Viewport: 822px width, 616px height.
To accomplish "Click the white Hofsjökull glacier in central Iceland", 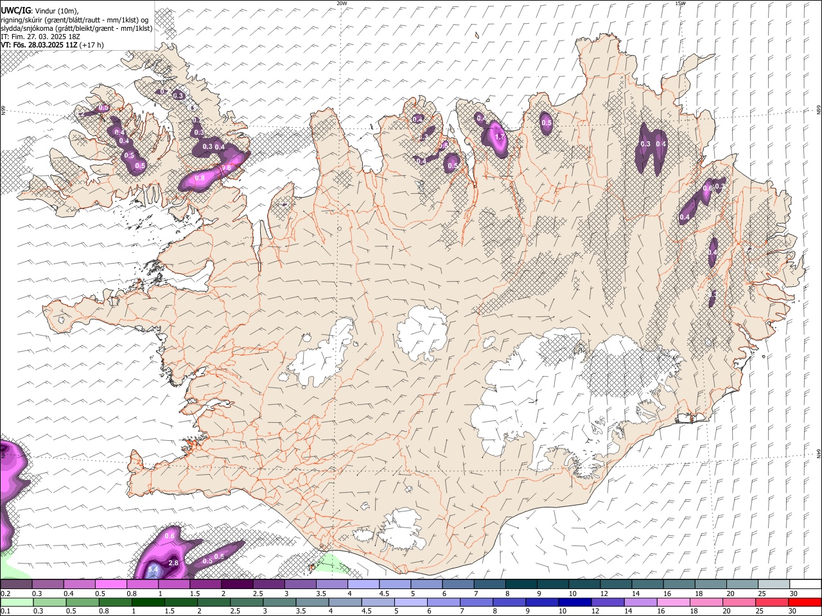I will click(422, 332).
